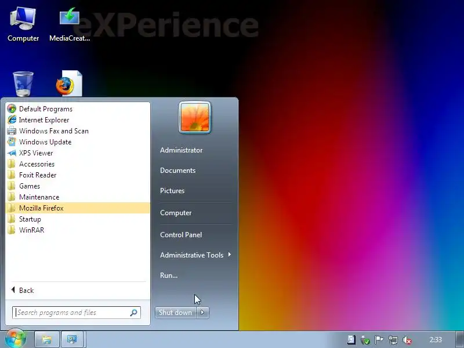Click the Windows Update icon
Image resolution: width=464 pixels, height=348 pixels.
(x=12, y=142)
